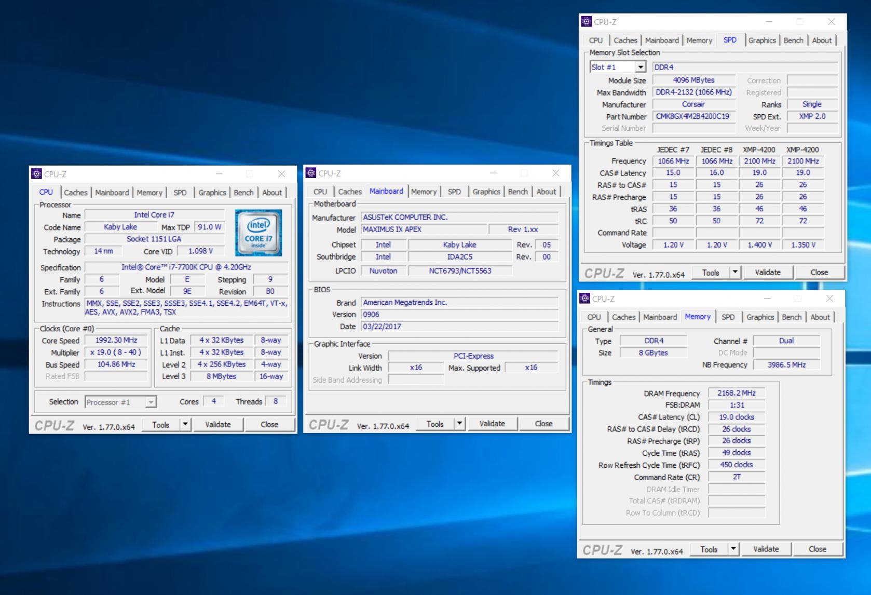Open About tab in Memory window
The height and width of the screenshot is (595, 871).
[x=820, y=317]
